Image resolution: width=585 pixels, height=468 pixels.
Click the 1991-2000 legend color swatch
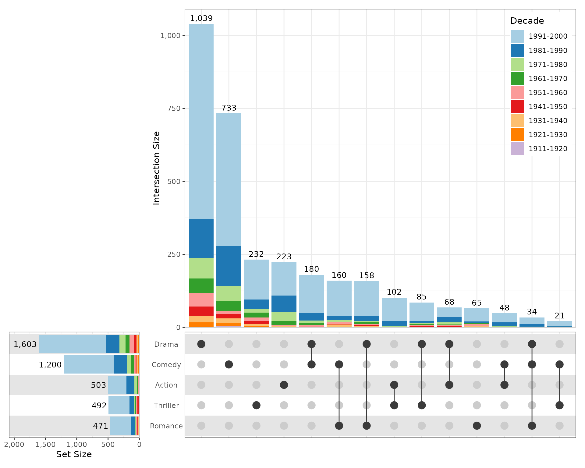(517, 36)
